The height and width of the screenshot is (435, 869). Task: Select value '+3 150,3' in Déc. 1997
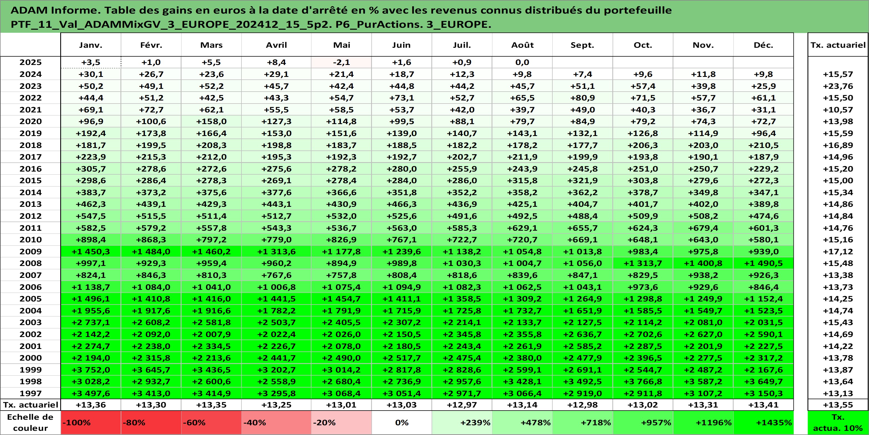764,393
